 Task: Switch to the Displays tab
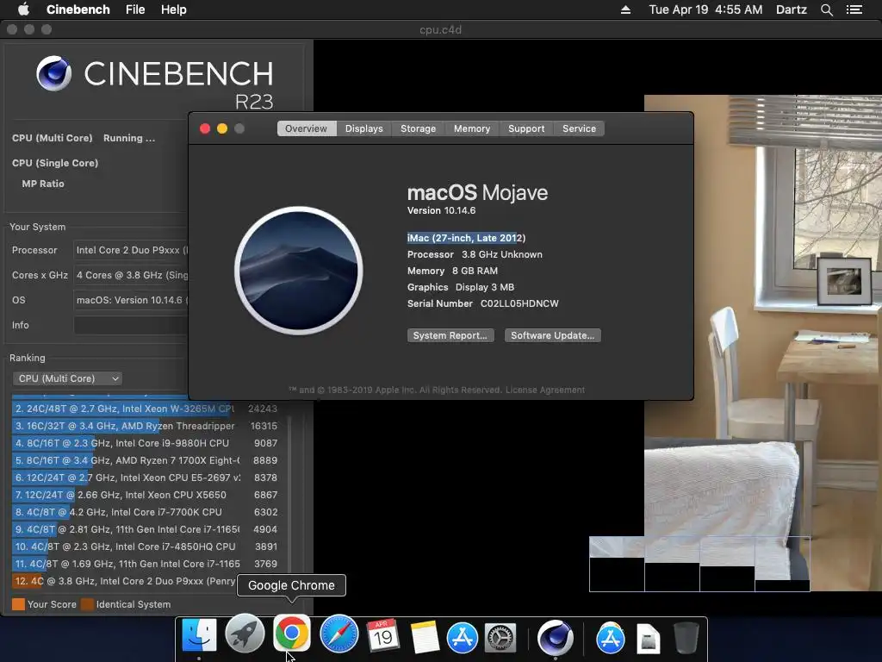(364, 128)
